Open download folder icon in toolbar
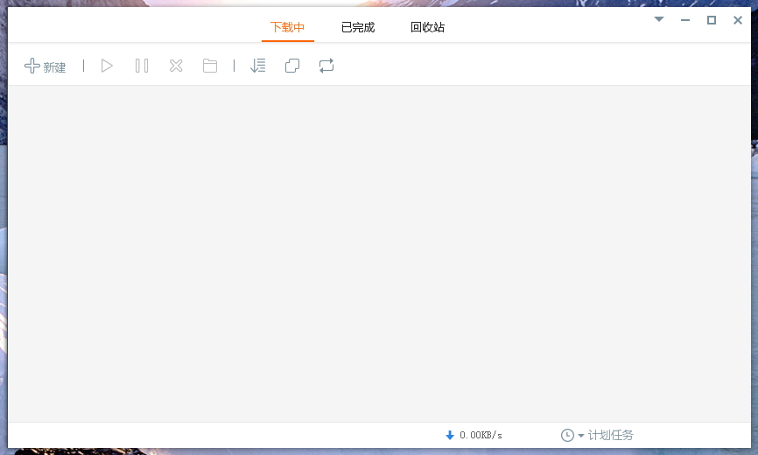Viewport: 758px width, 455px height. coord(210,66)
